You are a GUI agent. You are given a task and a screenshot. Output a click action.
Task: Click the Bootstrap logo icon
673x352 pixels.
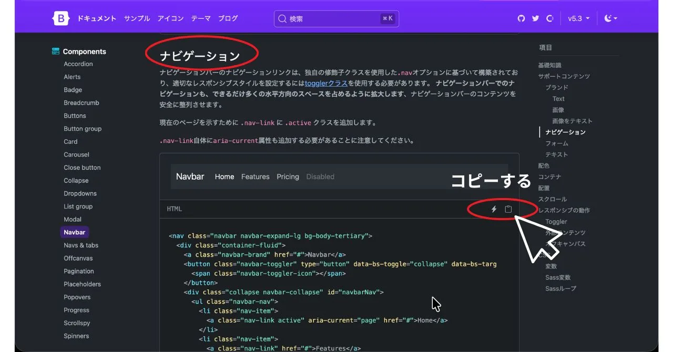pos(60,18)
